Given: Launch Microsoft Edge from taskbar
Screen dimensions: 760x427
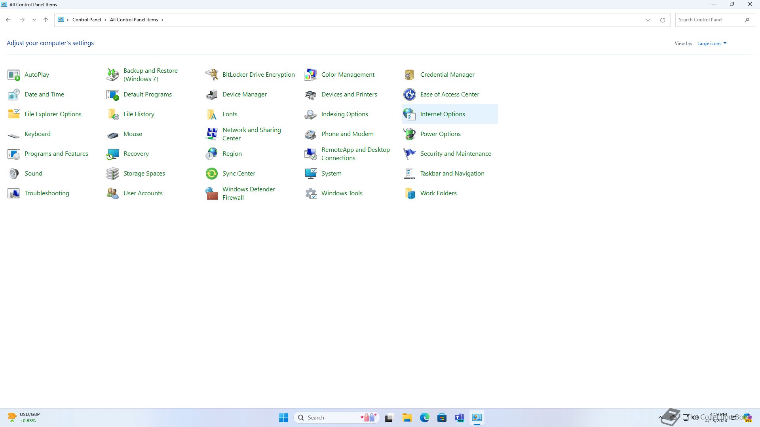Looking at the screenshot, I should point(424,418).
